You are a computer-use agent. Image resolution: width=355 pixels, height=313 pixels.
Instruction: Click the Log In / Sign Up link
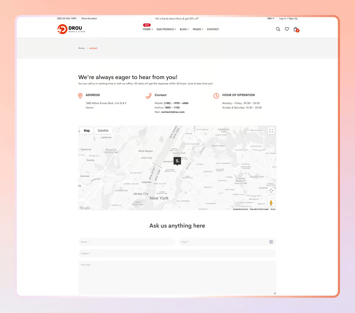pyautogui.click(x=288, y=18)
